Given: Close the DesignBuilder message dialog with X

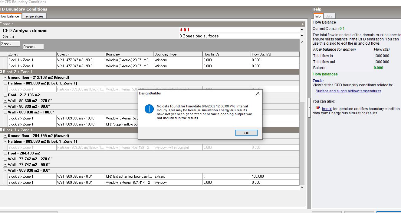Looking at the screenshot, I should pos(258,93).
